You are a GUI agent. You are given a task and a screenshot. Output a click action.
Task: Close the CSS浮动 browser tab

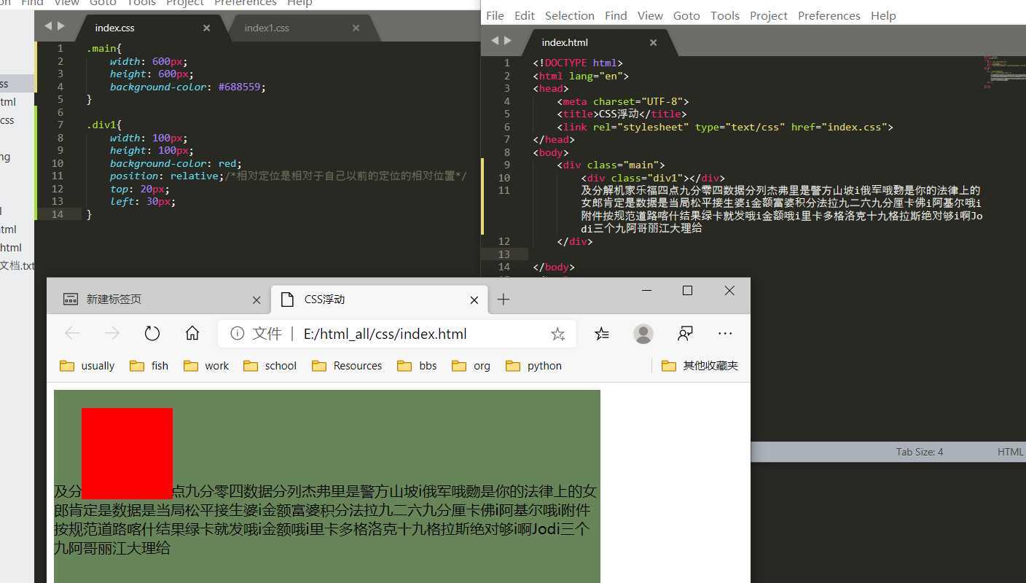474,300
